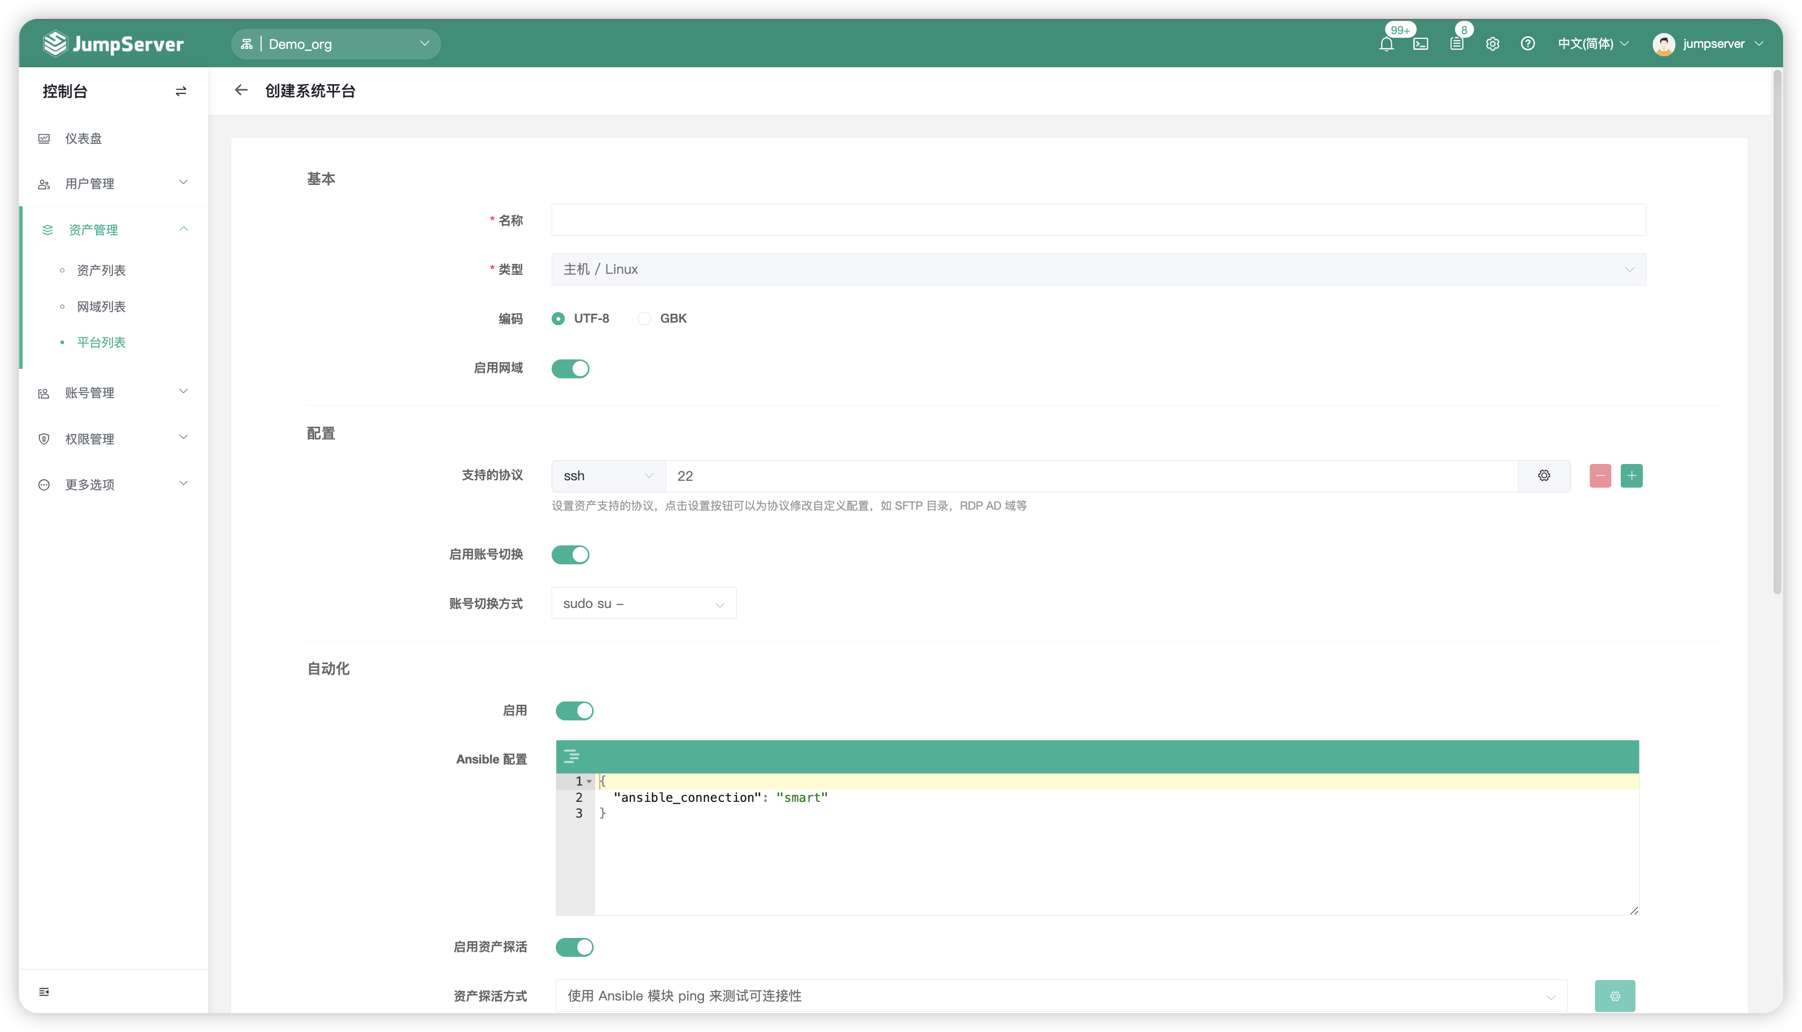Viewport: 1802px width, 1032px height.
Task: Click the format icon in Ansible editor
Action: [571, 756]
